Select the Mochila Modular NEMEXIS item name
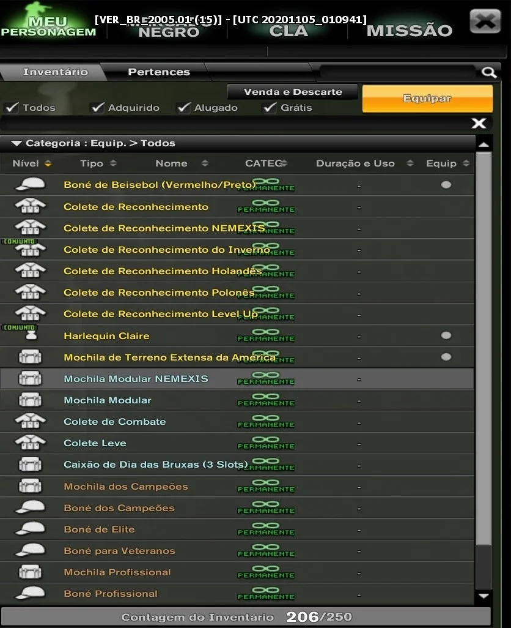This screenshot has width=511, height=628. pyautogui.click(x=136, y=378)
